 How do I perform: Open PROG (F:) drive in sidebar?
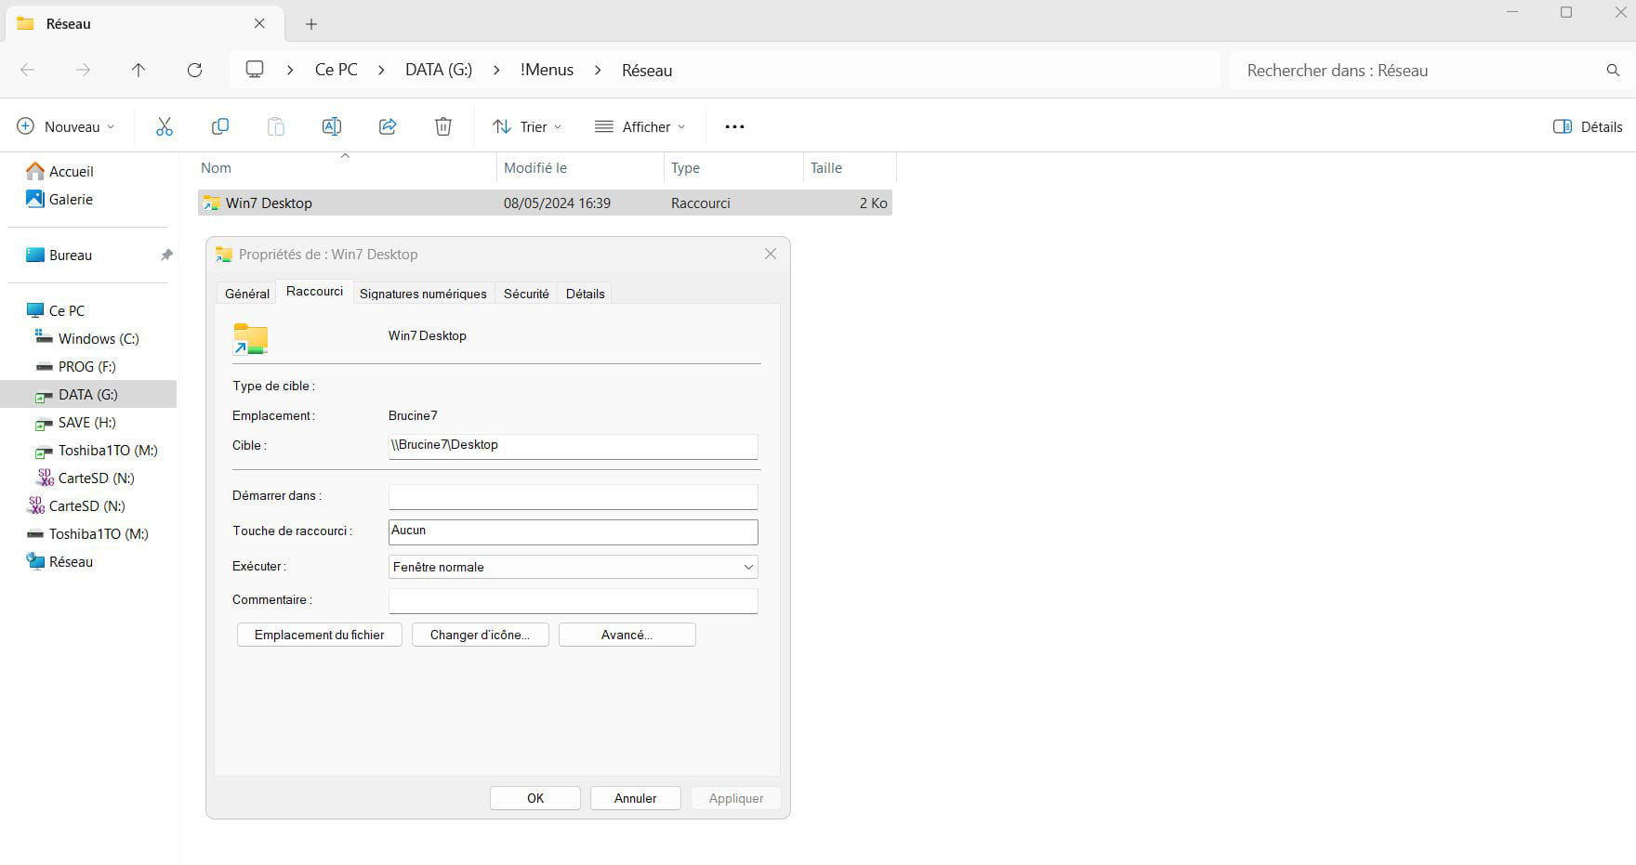(76, 366)
